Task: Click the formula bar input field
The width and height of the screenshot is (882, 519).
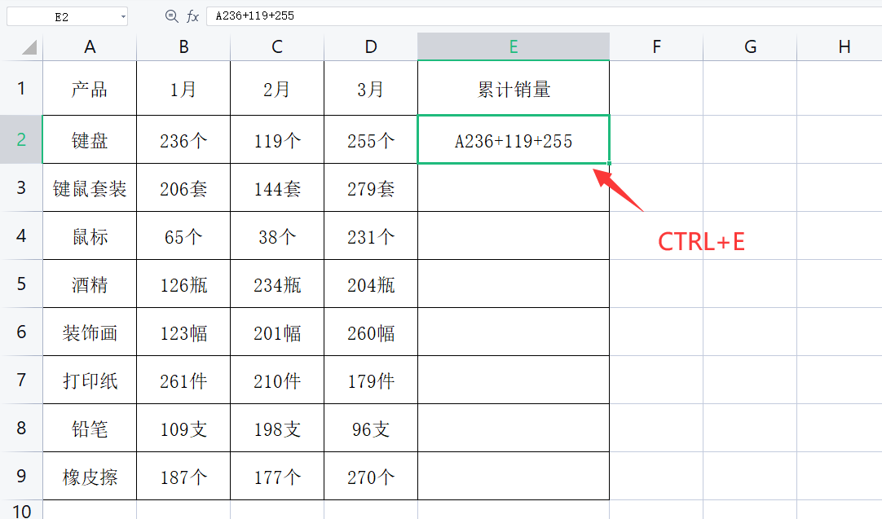Action: (x=538, y=16)
